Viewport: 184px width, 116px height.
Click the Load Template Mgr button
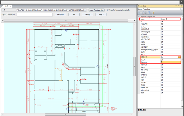(x=96, y=10)
